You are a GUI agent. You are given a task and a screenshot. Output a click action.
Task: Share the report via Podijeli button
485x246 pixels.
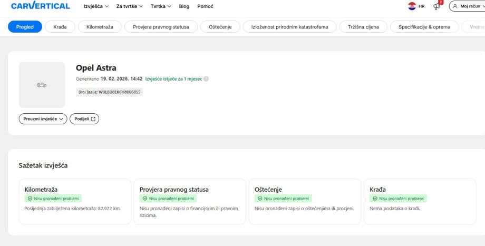click(x=84, y=119)
